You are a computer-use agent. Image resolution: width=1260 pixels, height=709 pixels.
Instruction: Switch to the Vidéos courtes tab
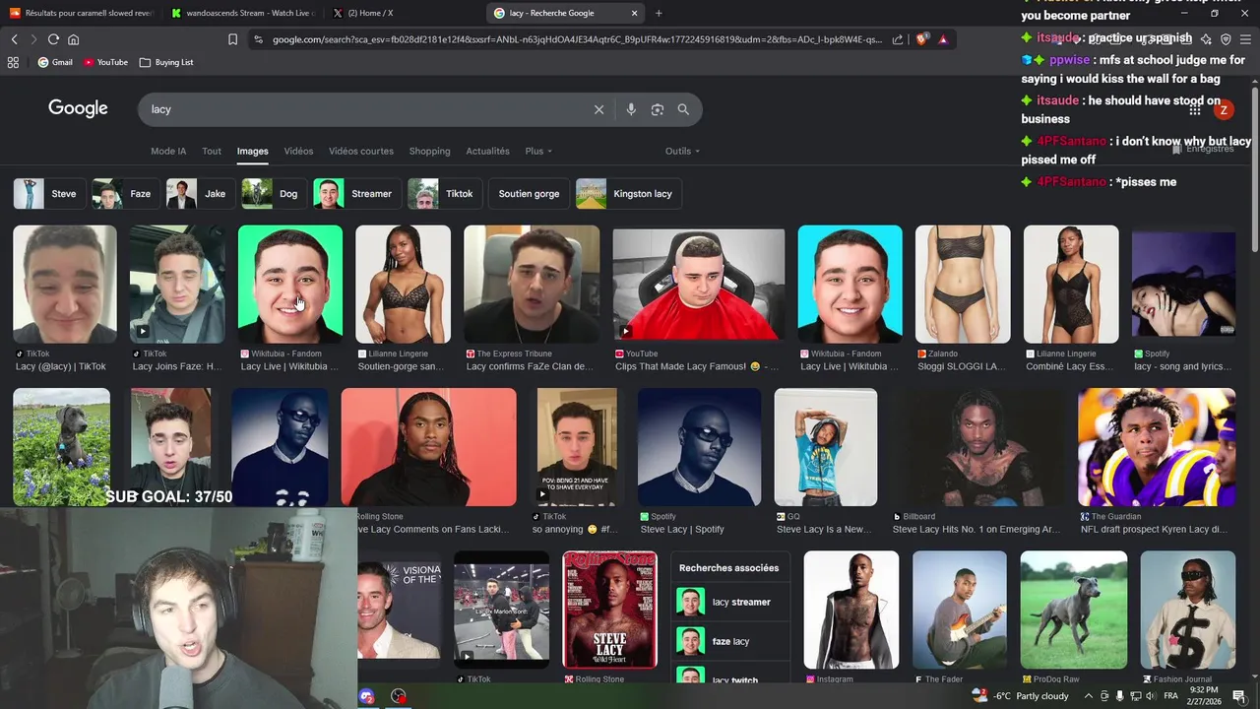point(361,151)
